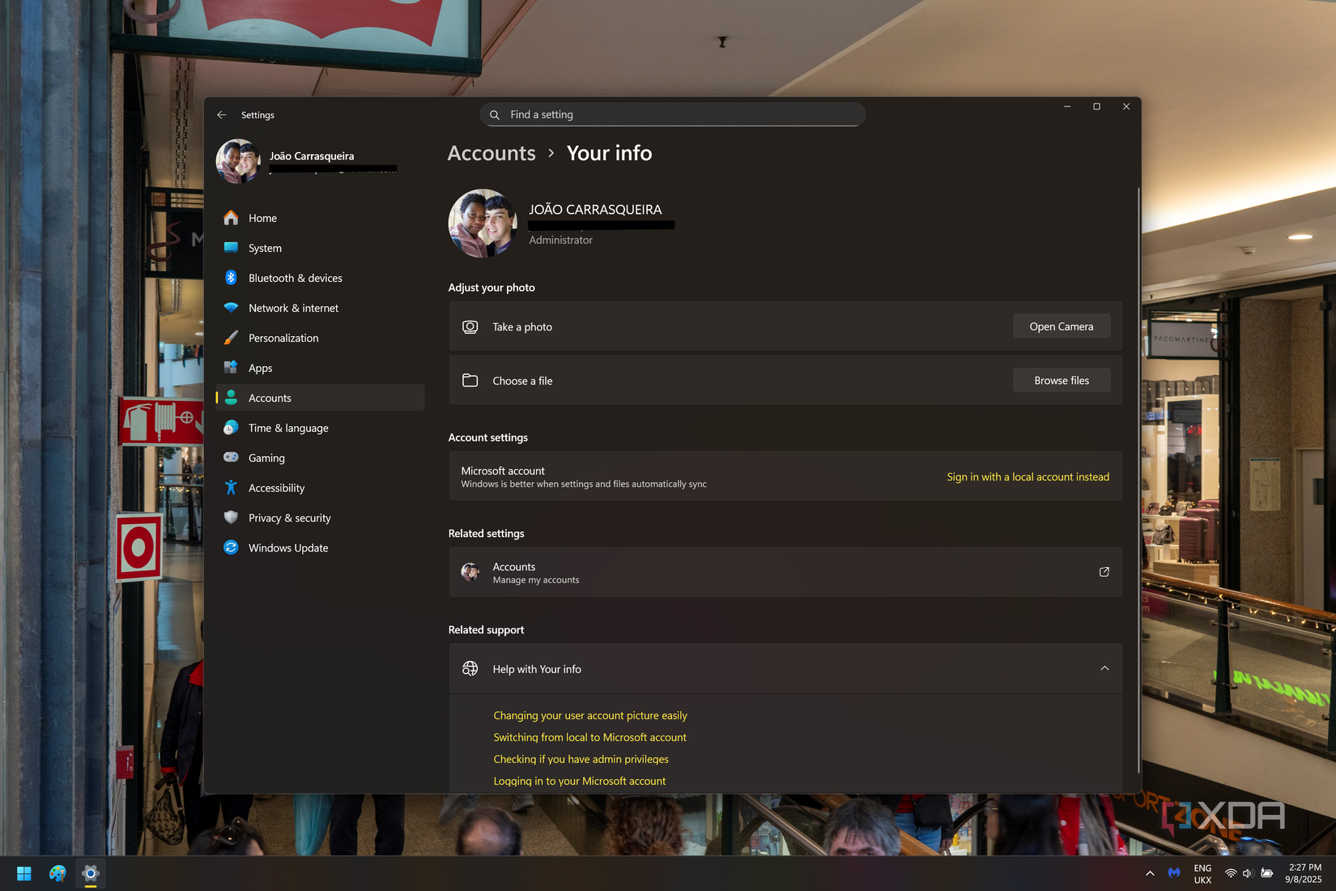Open Personalization settings

[x=283, y=338]
